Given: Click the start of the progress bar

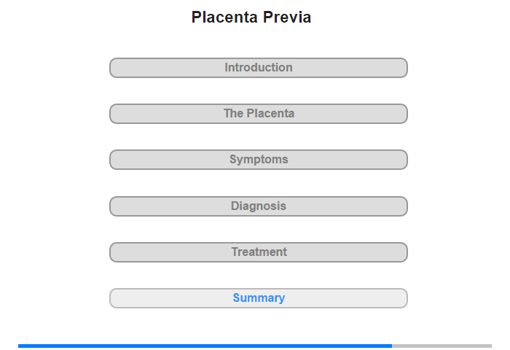Looking at the screenshot, I should 20,346.
